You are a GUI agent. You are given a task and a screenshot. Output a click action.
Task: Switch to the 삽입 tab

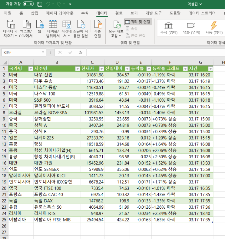(35, 13)
